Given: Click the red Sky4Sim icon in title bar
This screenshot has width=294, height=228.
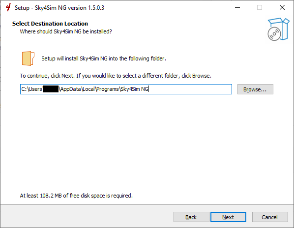Looking at the screenshot, I should click(8, 8).
